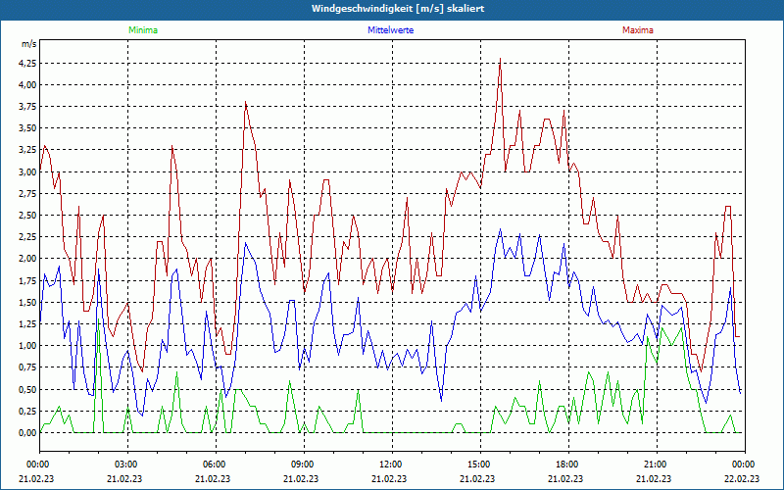This screenshot has width=784, height=490.
Task: Click the 0,50 y-axis value
Action: [x=27, y=389]
